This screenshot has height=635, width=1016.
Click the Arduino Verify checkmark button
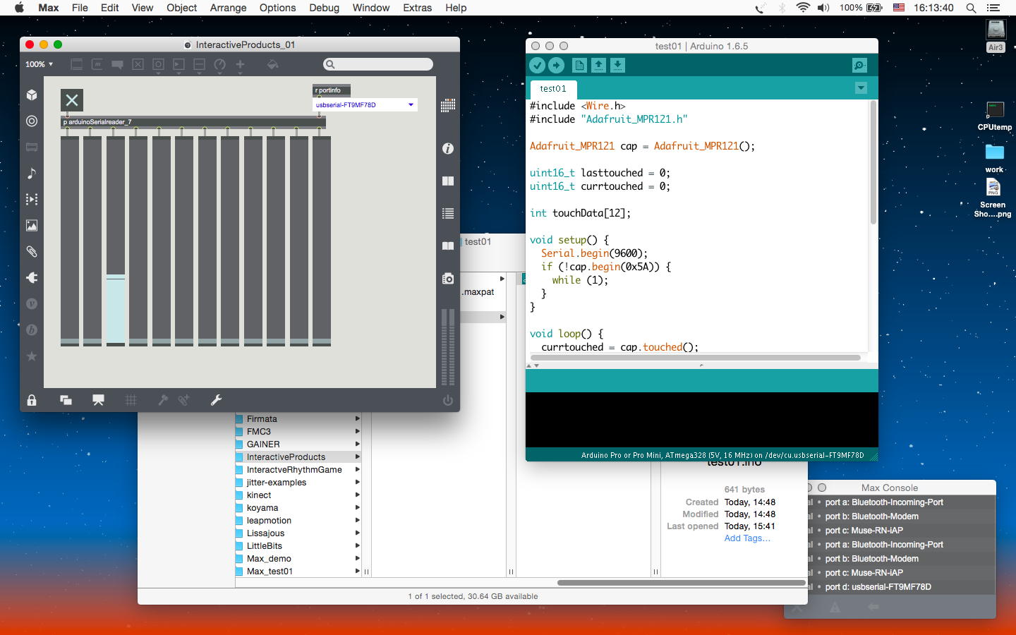coord(537,66)
